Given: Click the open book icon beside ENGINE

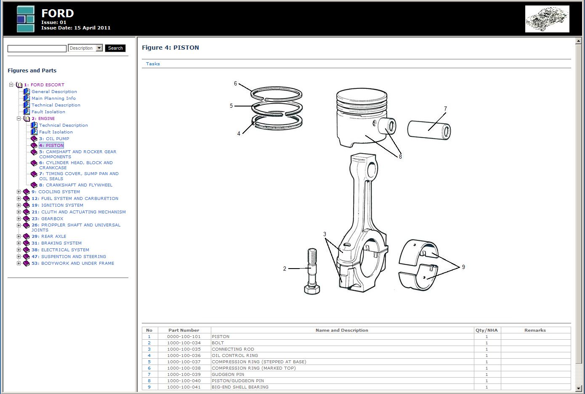Looking at the screenshot, I should [x=27, y=118].
